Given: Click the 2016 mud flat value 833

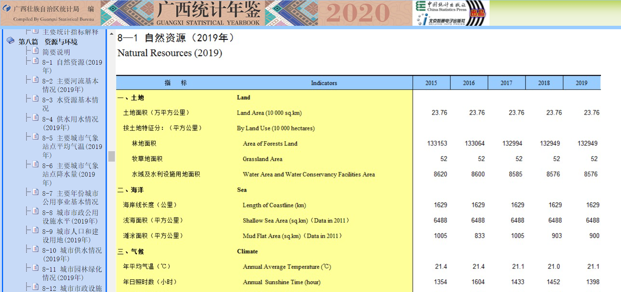Looking at the screenshot, I should (480, 236).
